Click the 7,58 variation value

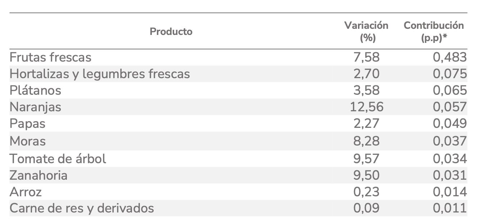point(367,57)
